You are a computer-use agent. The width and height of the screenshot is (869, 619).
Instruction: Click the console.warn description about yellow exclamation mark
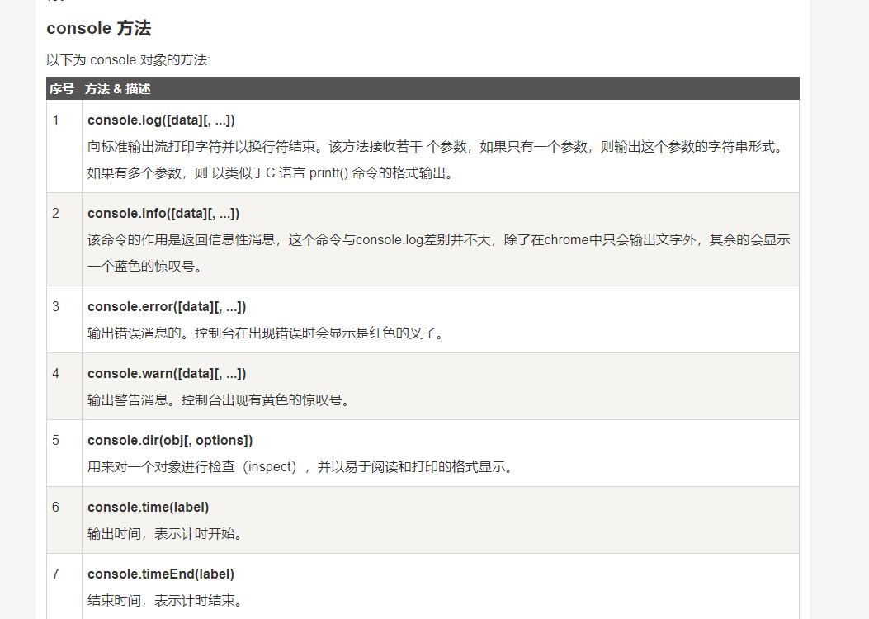point(219,400)
